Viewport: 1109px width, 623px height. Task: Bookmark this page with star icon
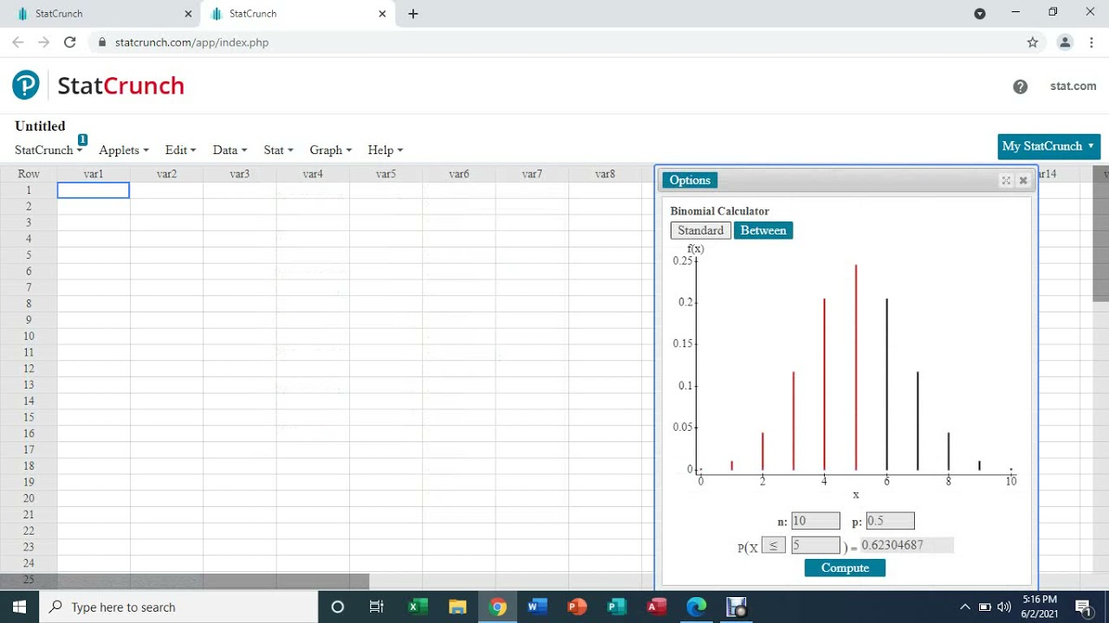point(1033,42)
